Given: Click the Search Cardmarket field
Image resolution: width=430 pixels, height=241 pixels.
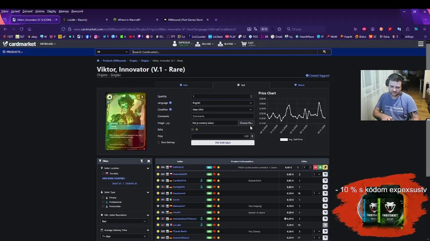Looking at the screenshot, I should click(224, 52).
